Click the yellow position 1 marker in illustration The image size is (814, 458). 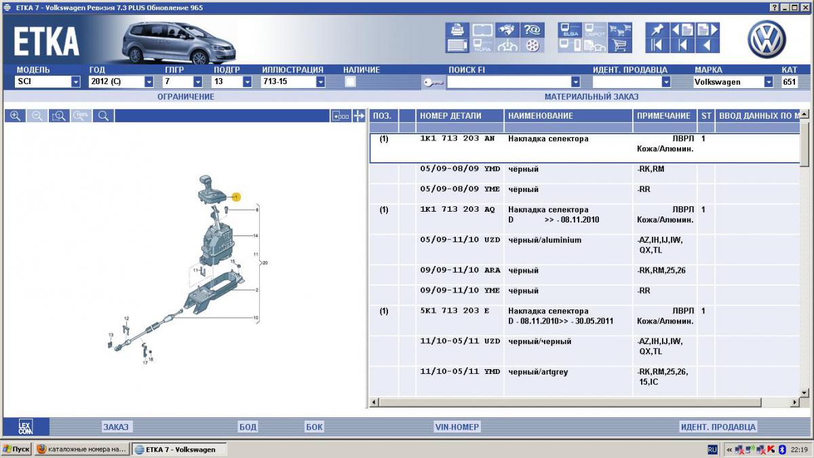[x=235, y=197]
